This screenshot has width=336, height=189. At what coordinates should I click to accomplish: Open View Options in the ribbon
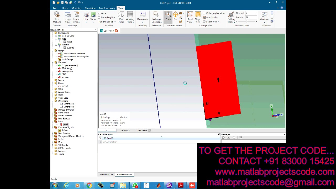point(57,17)
